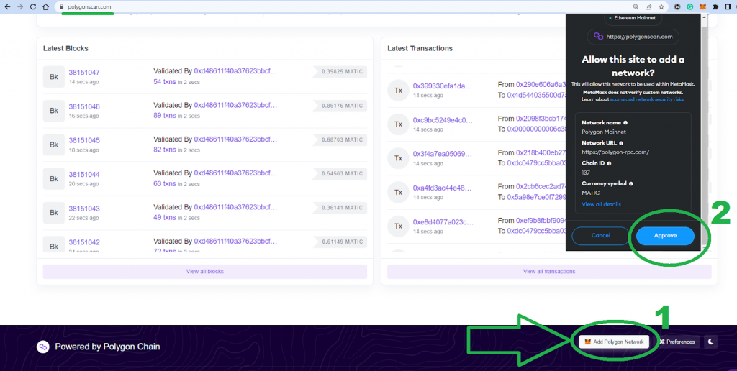Click View all details link

601,204
